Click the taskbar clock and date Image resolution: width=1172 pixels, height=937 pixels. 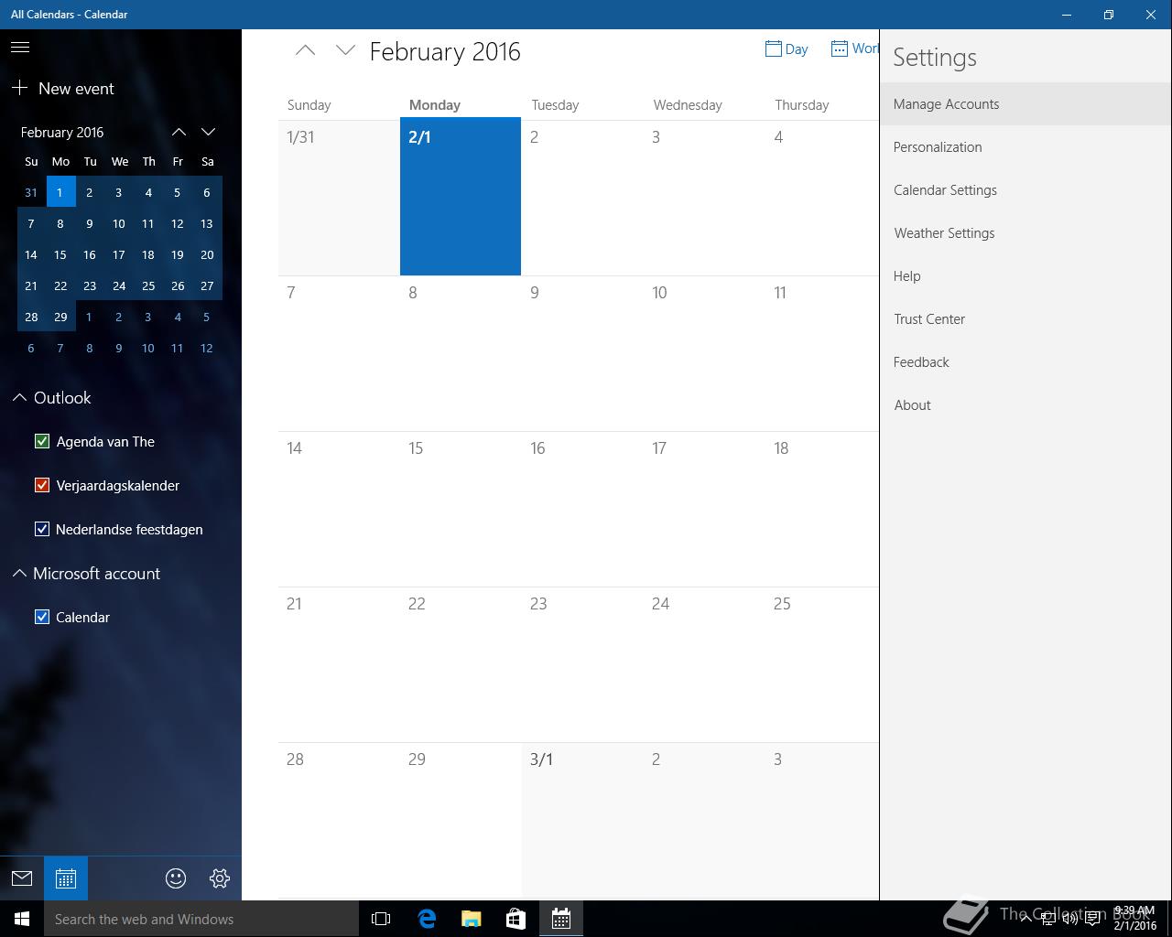coord(1134,919)
